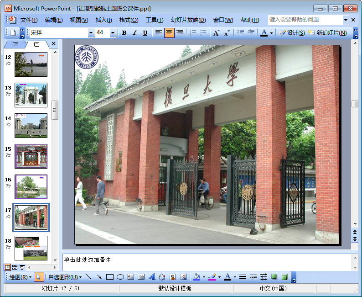This screenshot has width=362, height=297.
Task: Select slide 12 thumbnail
Action: coord(31,64)
